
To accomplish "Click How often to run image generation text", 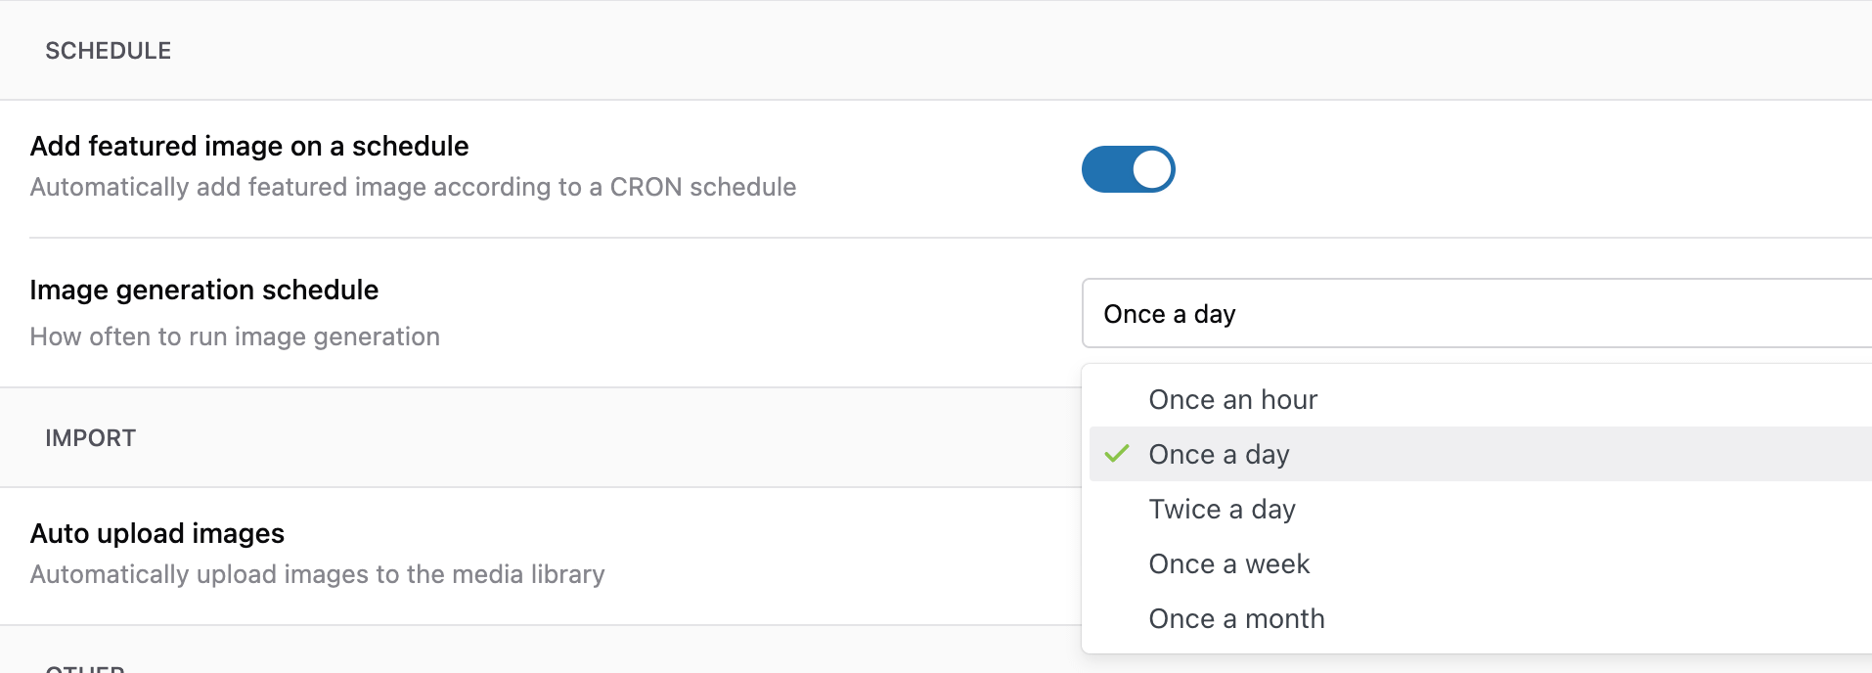I will point(235,336).
